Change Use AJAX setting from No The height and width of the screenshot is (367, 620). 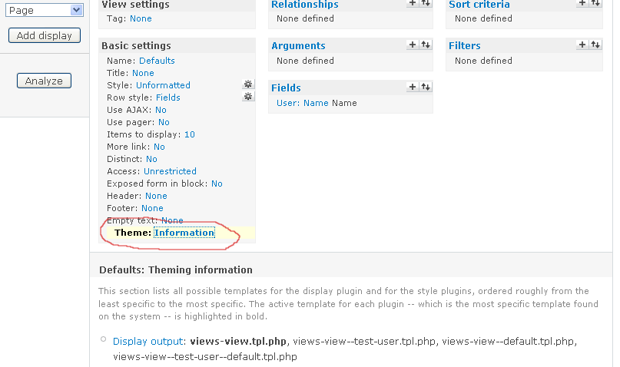tap(161, 110)
